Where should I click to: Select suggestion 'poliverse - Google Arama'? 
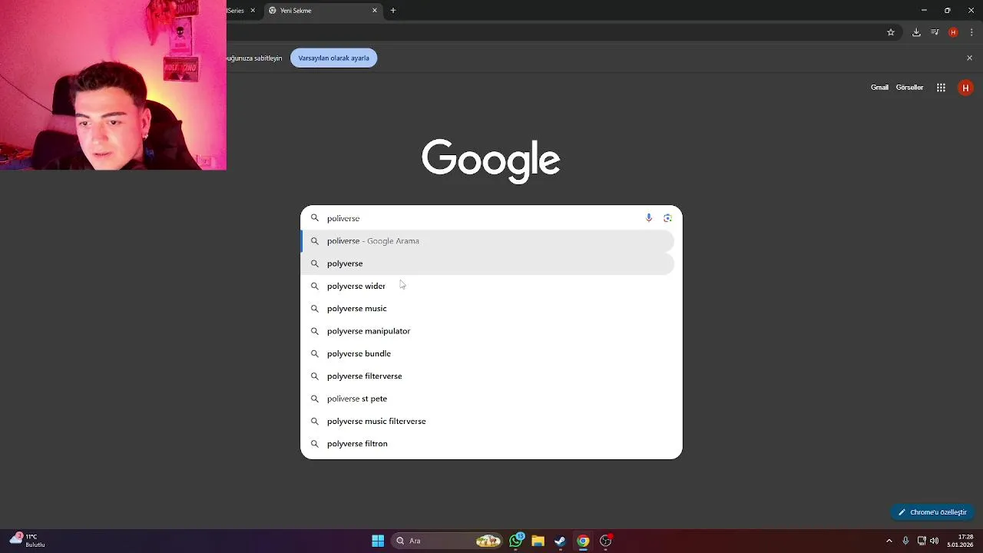488,241
